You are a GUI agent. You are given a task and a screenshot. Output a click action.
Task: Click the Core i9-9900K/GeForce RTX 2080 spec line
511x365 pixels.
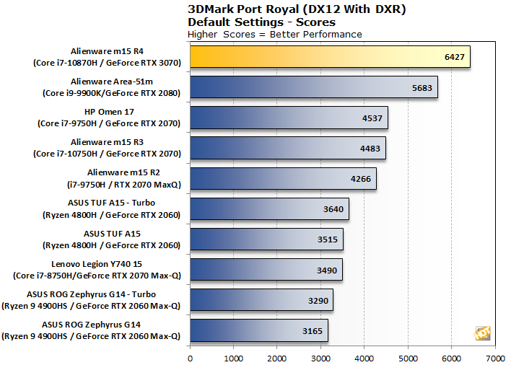(111, 93)
